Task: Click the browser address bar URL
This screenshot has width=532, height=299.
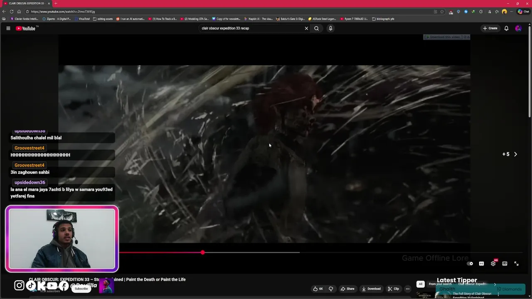Action: pyautogui.click(x=63, y=12)
